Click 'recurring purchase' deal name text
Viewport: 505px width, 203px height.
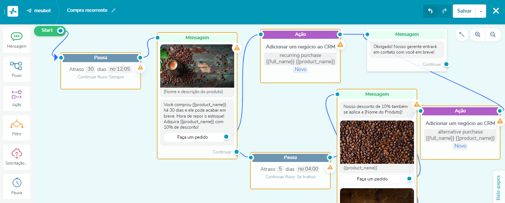pos(300,55)
